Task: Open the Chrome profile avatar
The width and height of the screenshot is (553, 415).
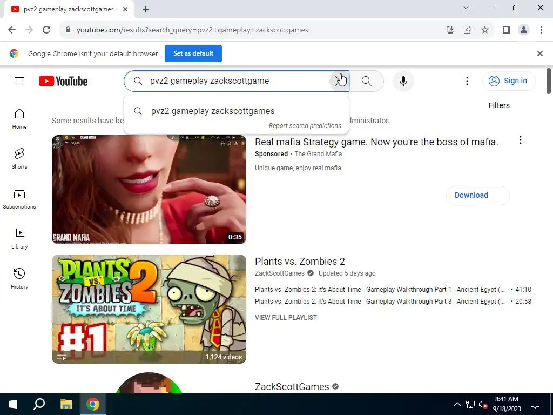Action: click(524, 30)
